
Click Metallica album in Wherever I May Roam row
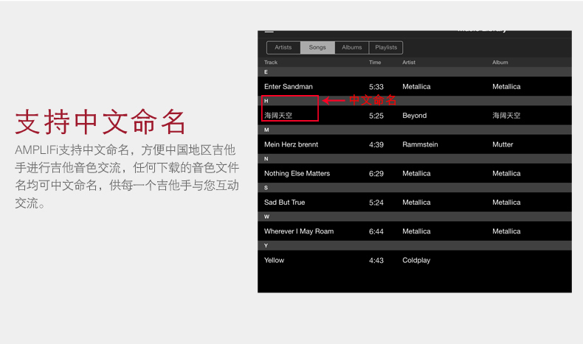click(x=506, y=231)
